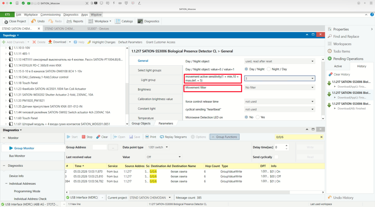Select the 1.1.14 ESYLUX PD-C device
The width and height of the screenshot is (375, 207).
point(38,65)
